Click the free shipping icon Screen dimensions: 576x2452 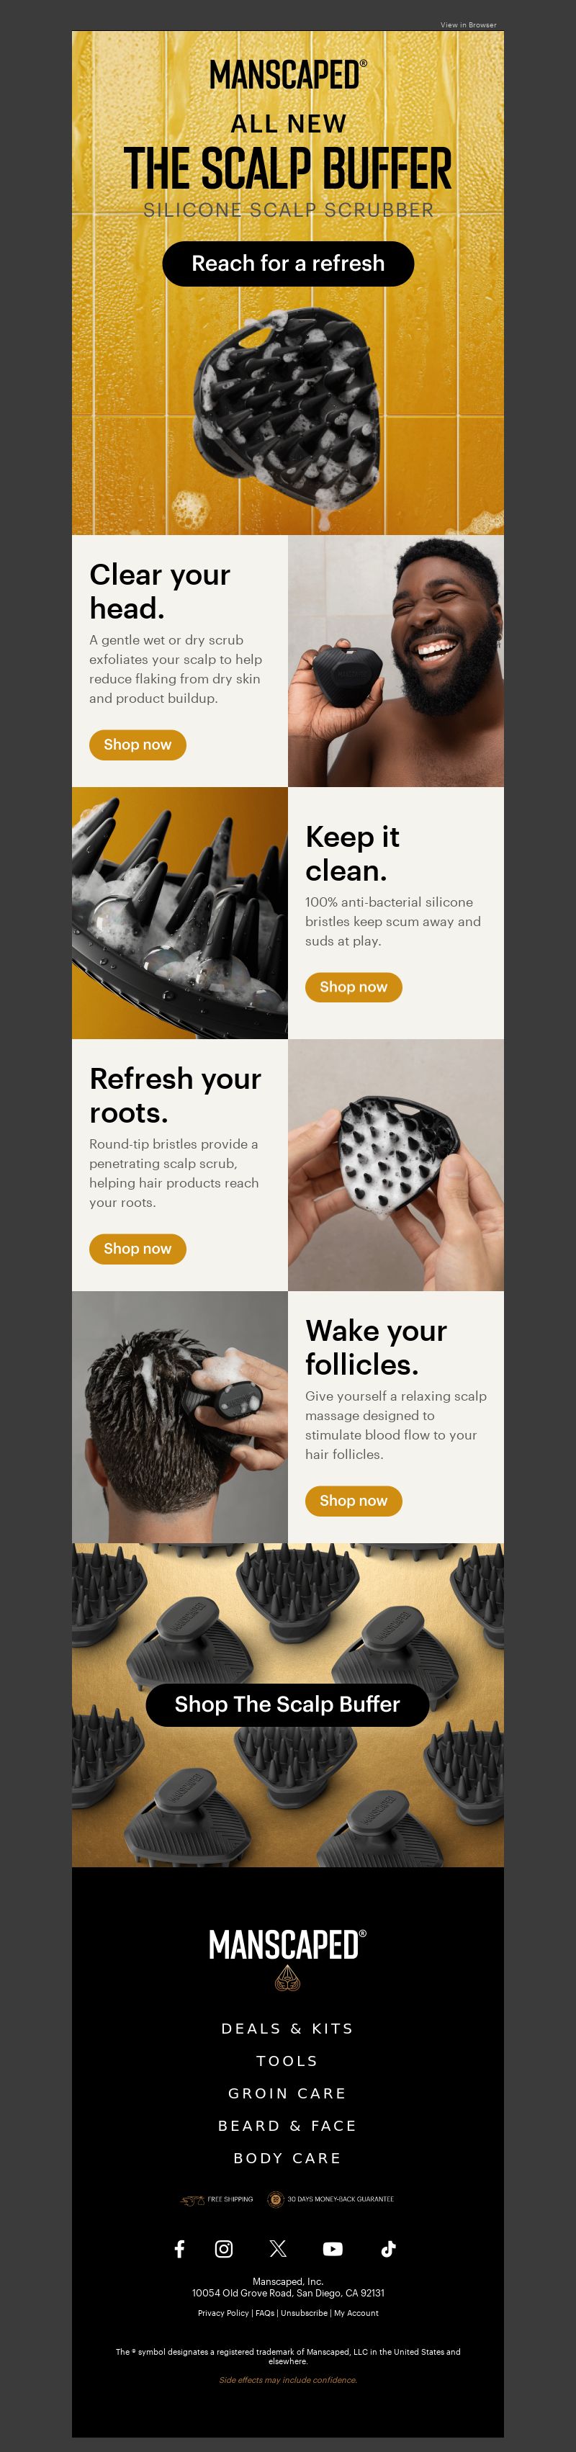[193, 2199]
